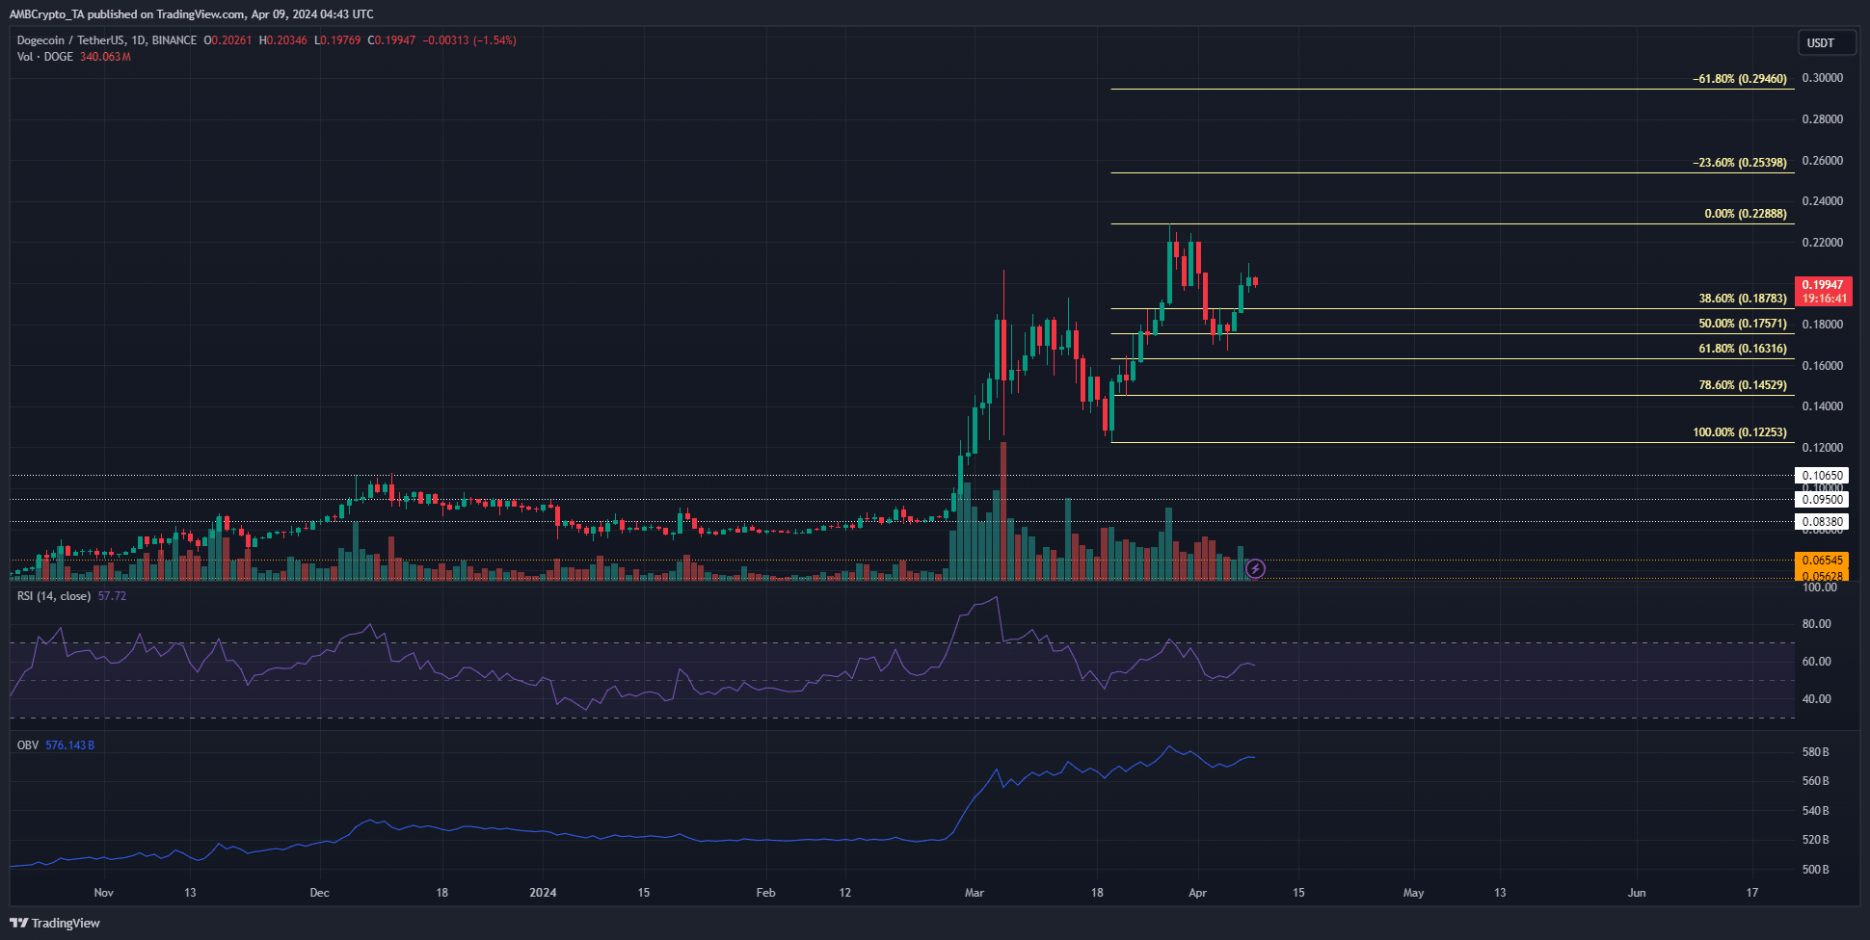Click the 0.09500 price level label
The width and height of the screenshot is (1870, 940).
point(1822,499)
